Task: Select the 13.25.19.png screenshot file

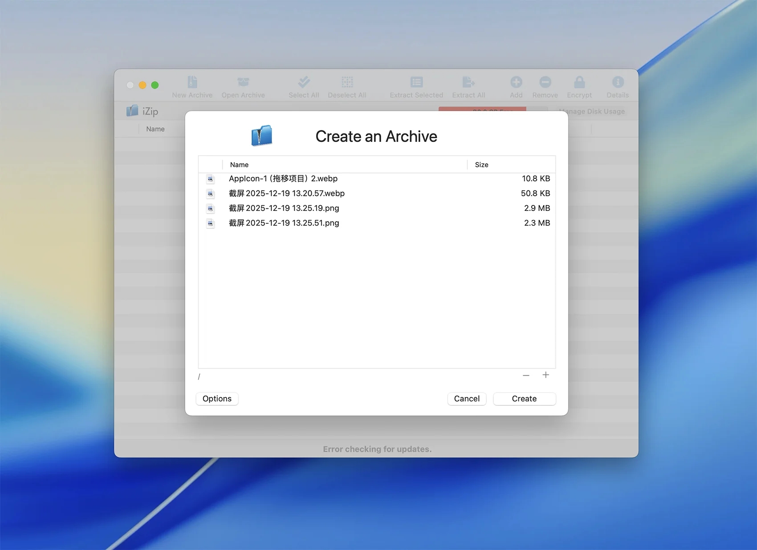Action: pyautogui.click(x=284, y=208)
